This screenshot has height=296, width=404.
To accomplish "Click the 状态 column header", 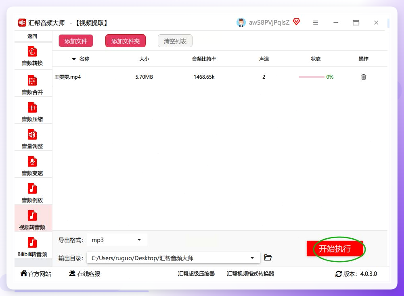I will pos(316,59).
